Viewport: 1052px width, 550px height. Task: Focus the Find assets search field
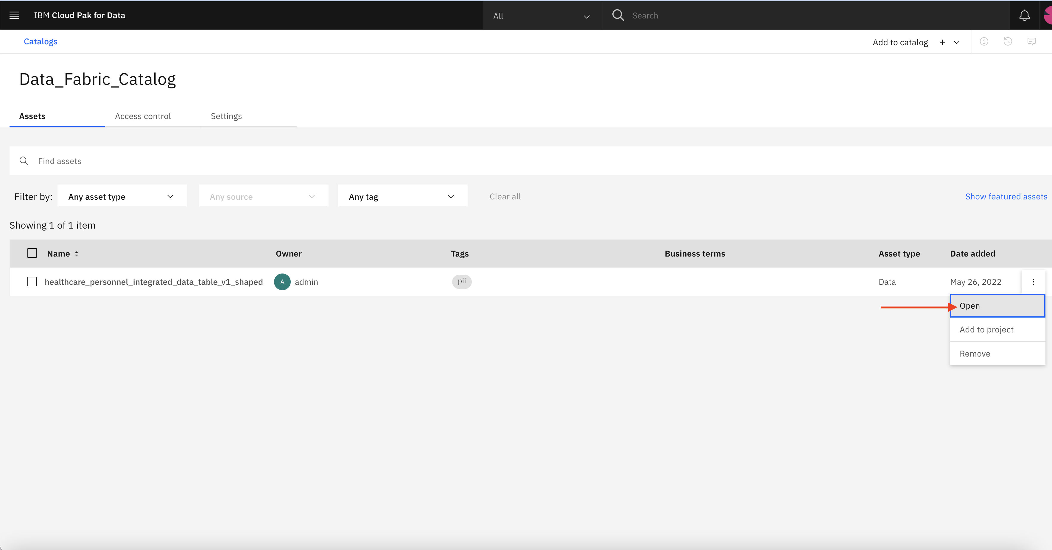coord(530,161)
